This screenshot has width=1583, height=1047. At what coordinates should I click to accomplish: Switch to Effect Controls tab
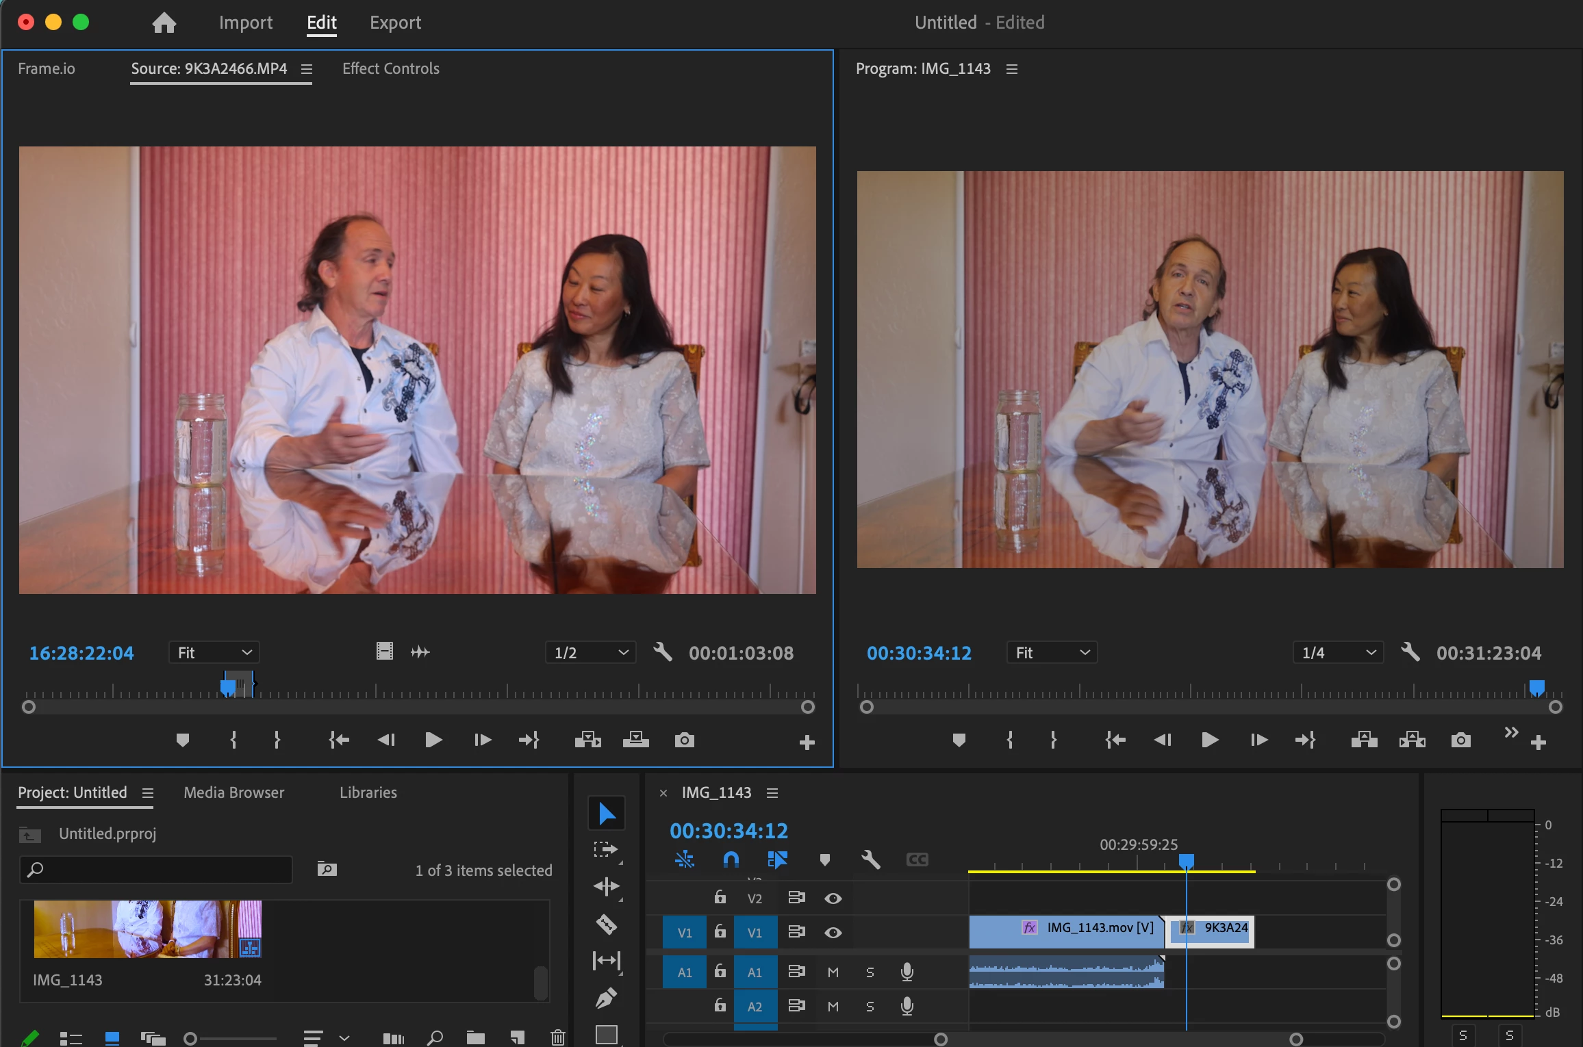(x=390, y=69)
